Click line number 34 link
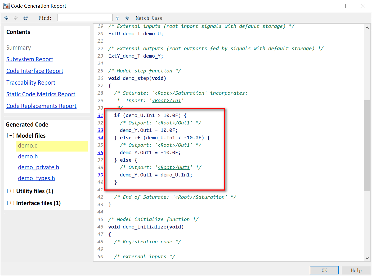Screen dimensions: 372x276 (x=100, y=138)
